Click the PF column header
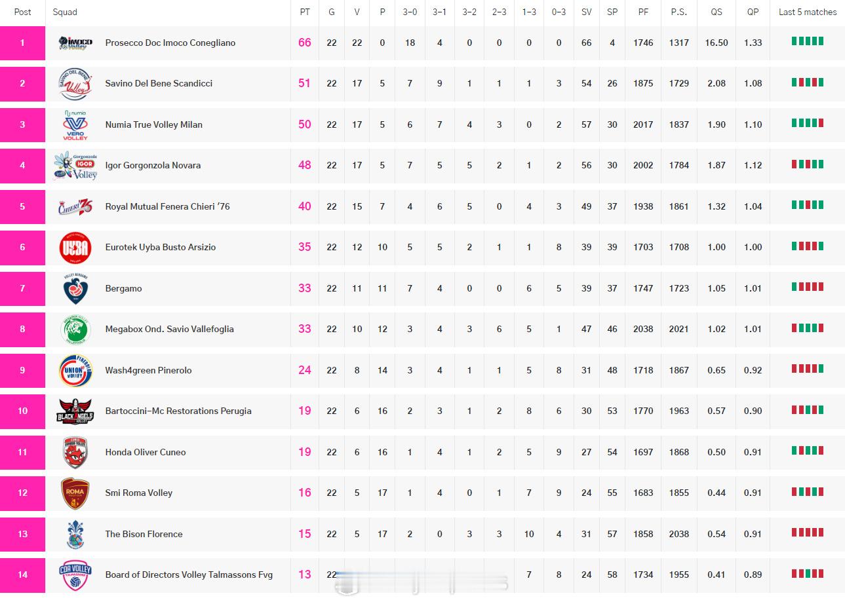This screenshot has height=604, width=845. pyautogui.click(x=643, y=12)
